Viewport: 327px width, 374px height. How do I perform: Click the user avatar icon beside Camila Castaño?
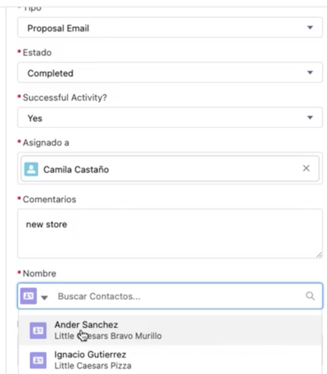pyautogui.click(x=31, y=169)
